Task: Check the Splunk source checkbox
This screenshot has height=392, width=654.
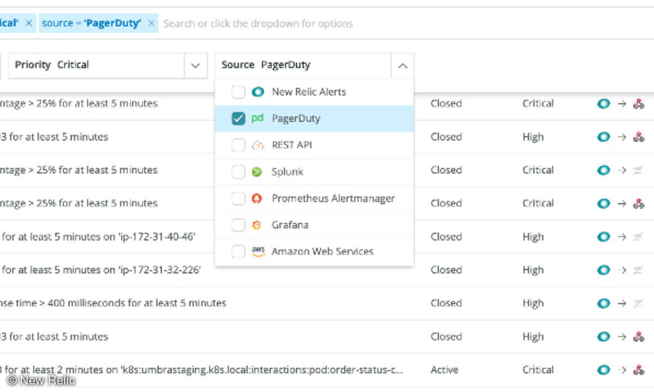Action: point(238,172)
